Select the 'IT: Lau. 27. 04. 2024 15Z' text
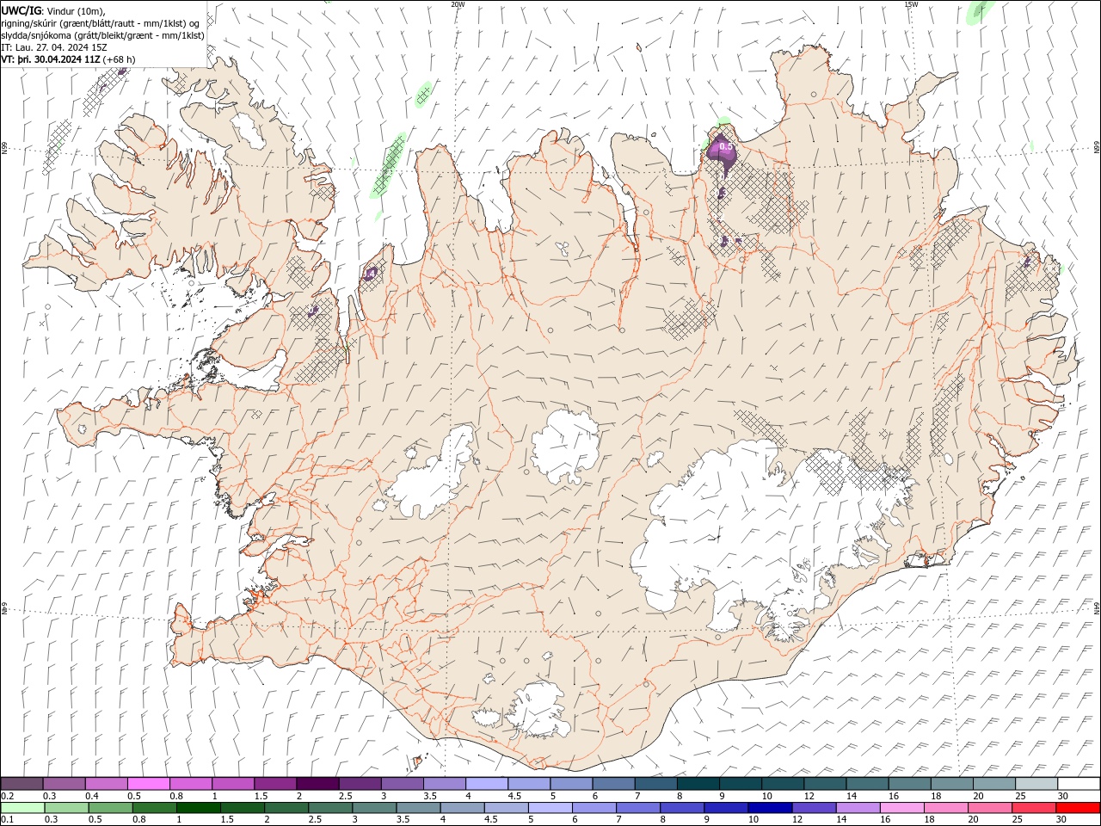Viewport: 1101px width, 826px height. coord(54,47)
